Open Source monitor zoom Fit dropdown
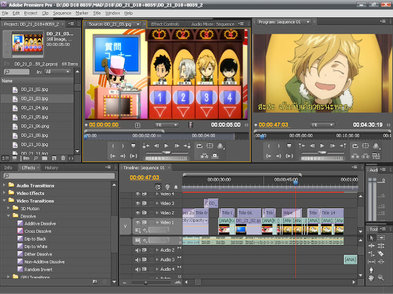The height and width of the screenshot is (294, 393). pos(166,125)
